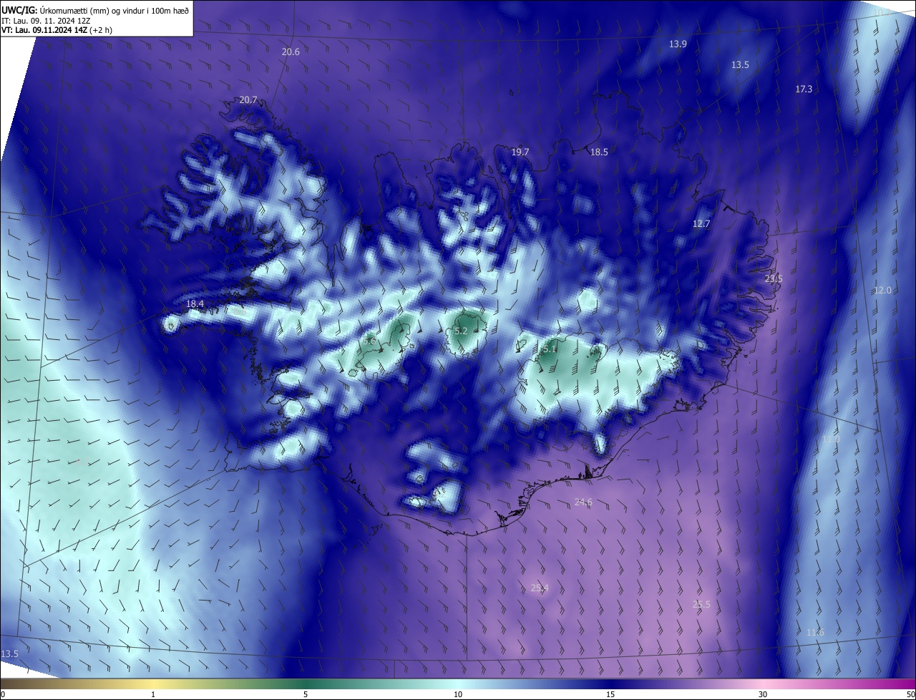Click the "VT: Lau. 09.11.2024 14Z (+2 h)" line
The image size is (916, 700).
click(x=57, y=30)
